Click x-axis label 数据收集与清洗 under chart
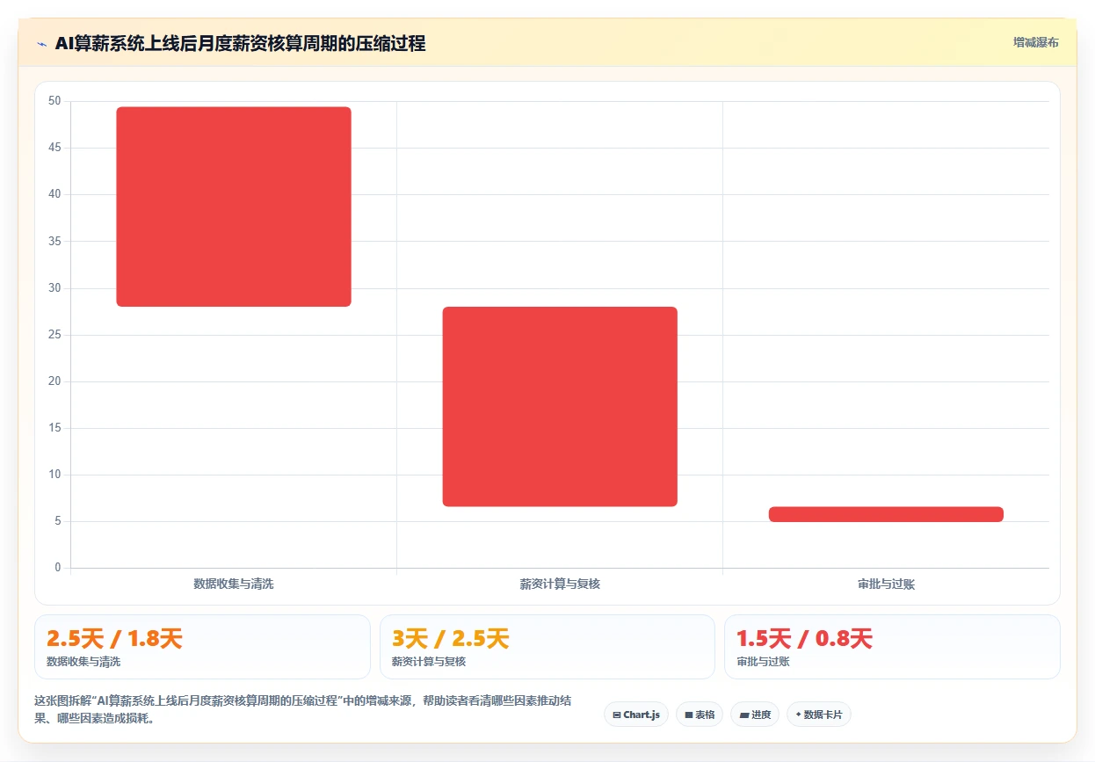This screenshot has width=1095, height=762. point(234,584)
